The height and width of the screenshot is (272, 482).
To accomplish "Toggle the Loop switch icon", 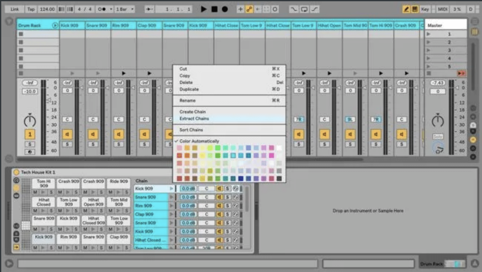I will click(x=304, y=9).
